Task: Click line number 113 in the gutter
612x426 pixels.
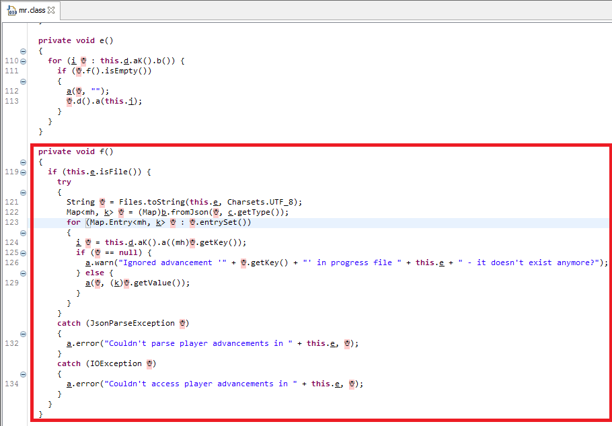Action: coord(11,101)
